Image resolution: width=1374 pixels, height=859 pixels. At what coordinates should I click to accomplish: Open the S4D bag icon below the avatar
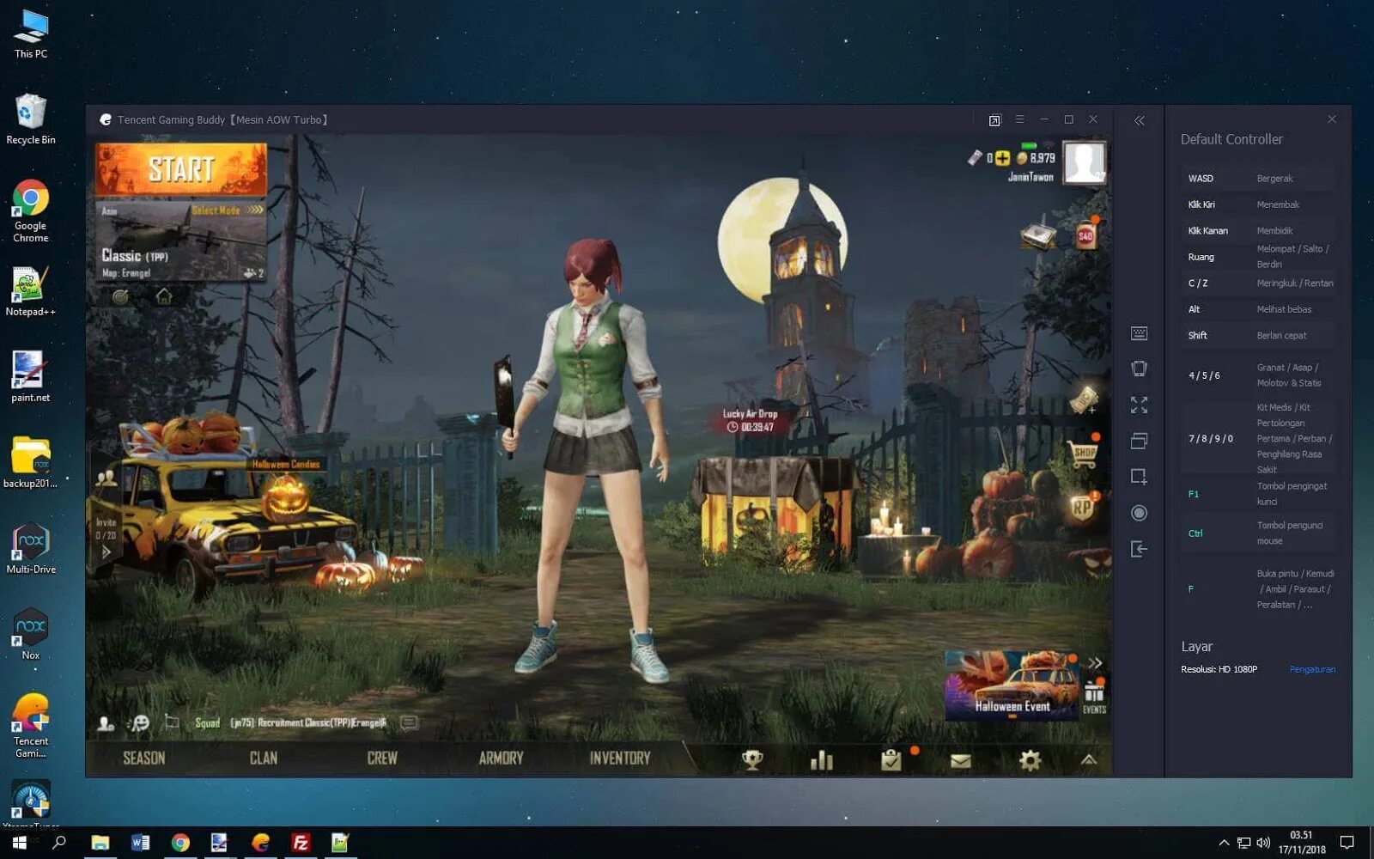click(1086, 235)
